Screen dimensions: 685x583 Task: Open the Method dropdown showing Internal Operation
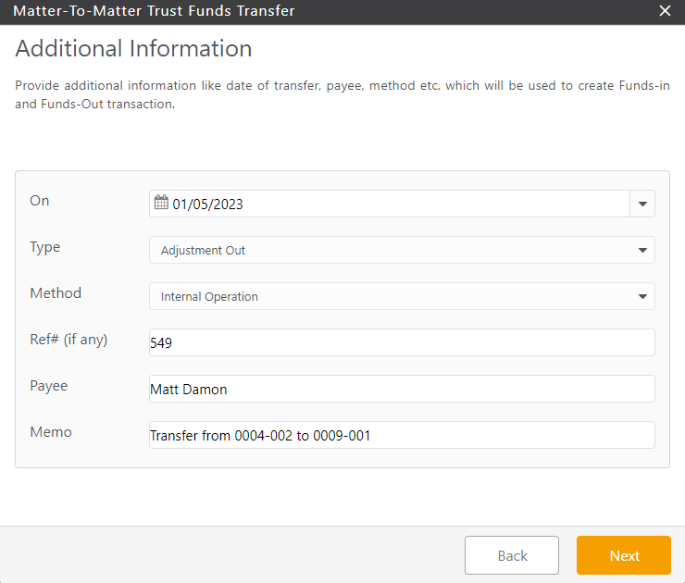402,296
